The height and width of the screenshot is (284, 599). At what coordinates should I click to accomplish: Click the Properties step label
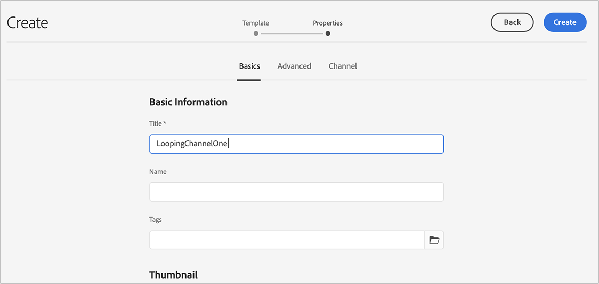[328, 23]
